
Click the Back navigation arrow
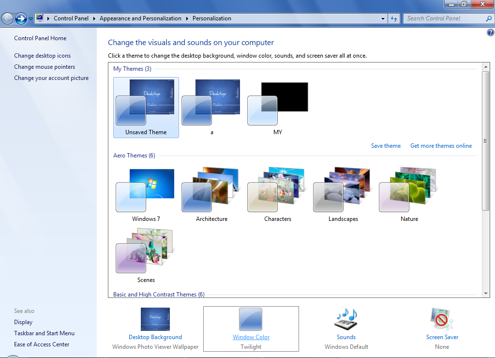click(x=8, y=18)
